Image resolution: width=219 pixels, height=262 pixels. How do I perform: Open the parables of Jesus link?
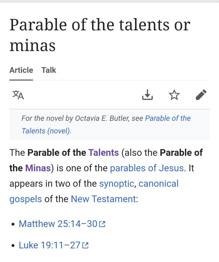pyautogui.click(x=147, y=168)
